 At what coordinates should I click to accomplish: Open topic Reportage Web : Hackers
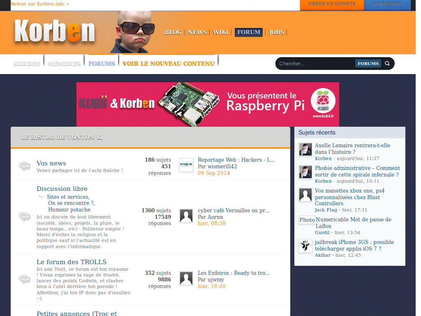coord(236,160)
